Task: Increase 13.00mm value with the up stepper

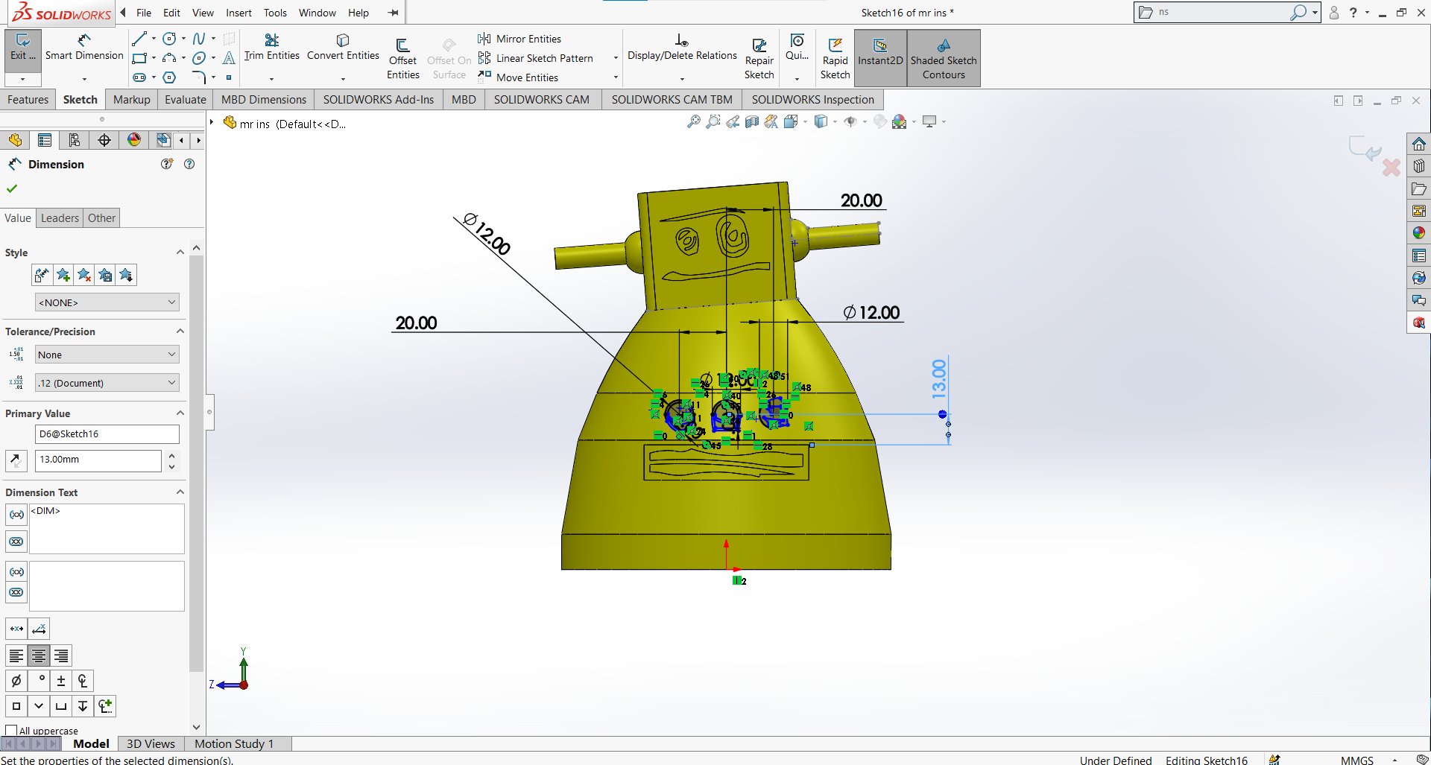Action: click(171, 455)
